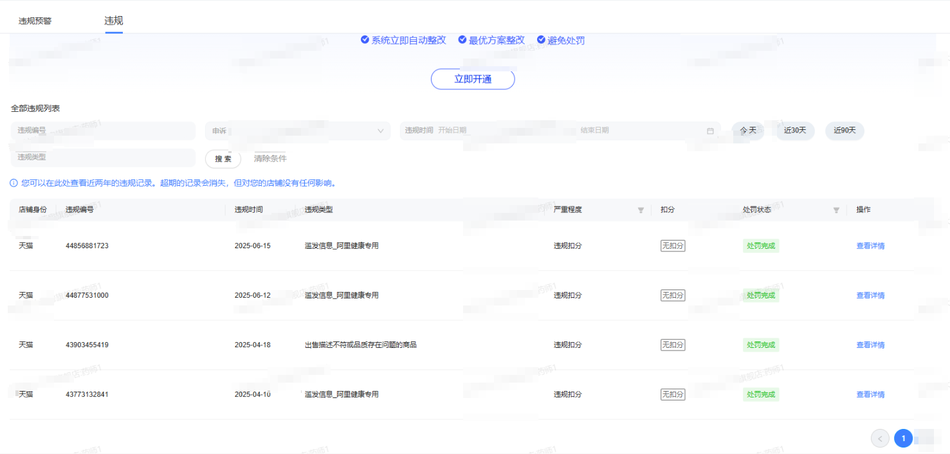Click the 搜索 button
Image resolution: width=950 pixels, height=454 pixels.
pyautogui.click(x=223, y=158)
